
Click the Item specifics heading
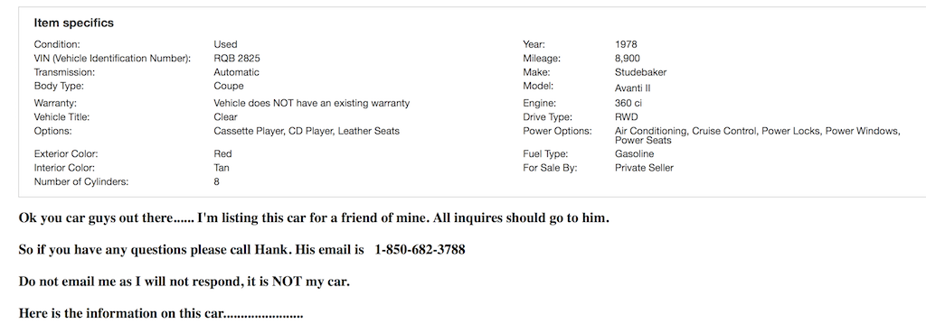tap(74, 23)
